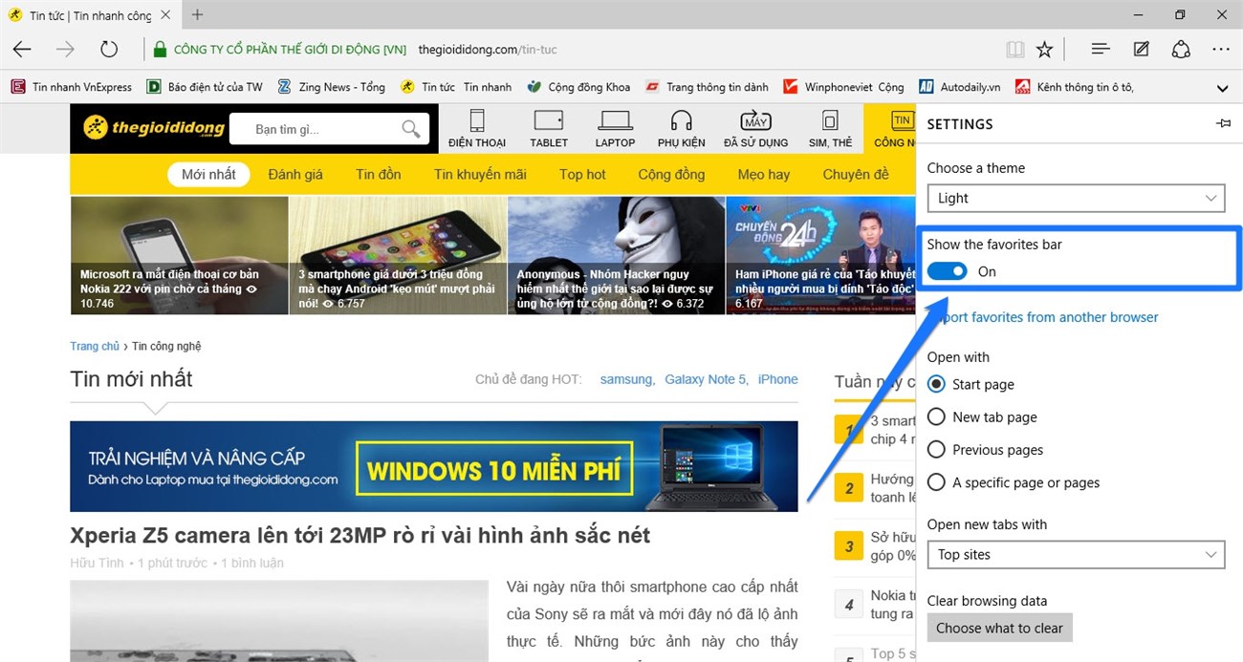Click the address bar URL

point(488,49)
